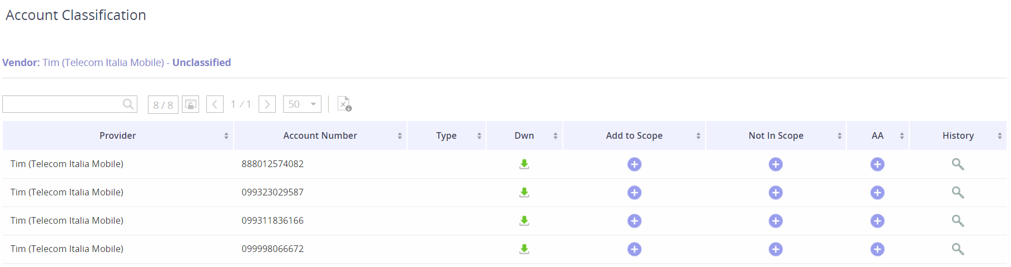
Task: Click vendor name Tim (Telecom Italia Mobile)
Action: (x=103, y=63)
